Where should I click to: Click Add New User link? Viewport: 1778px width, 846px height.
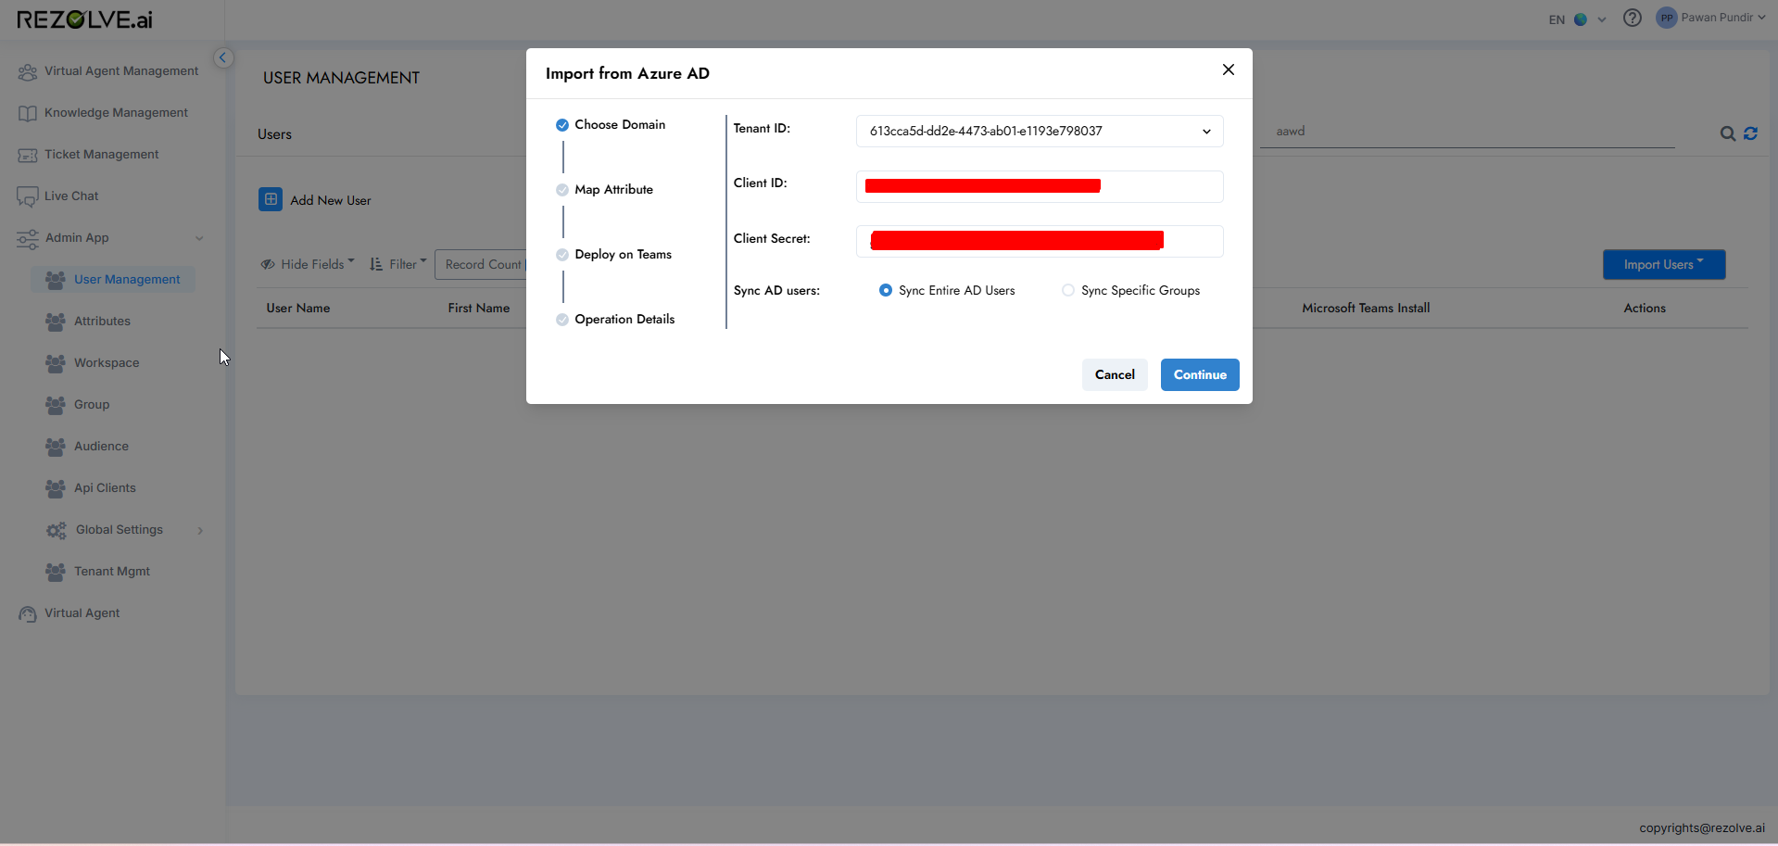331,200
